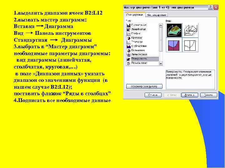
Task: Pick the Лепестковая radar chart type
Action: point(137,55)
